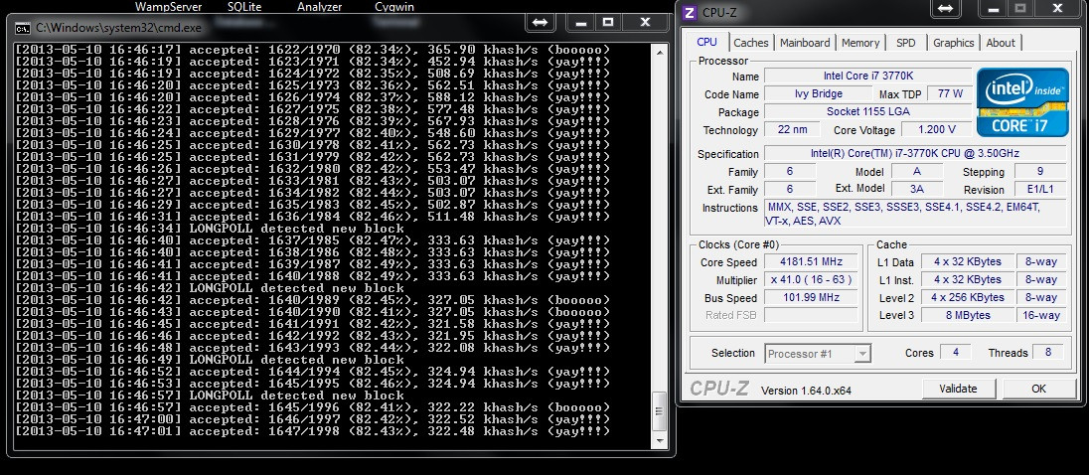Click the Stepping value 9
Screen dimensions: 1089x475
(x=1039, y=172)
